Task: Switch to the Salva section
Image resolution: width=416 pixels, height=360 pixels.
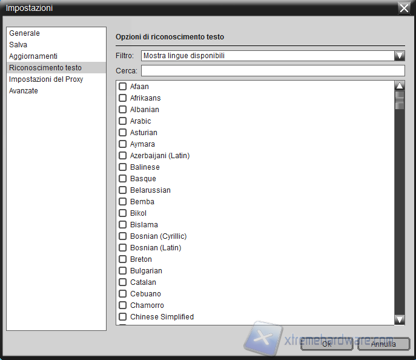Action: pos(18,45)
